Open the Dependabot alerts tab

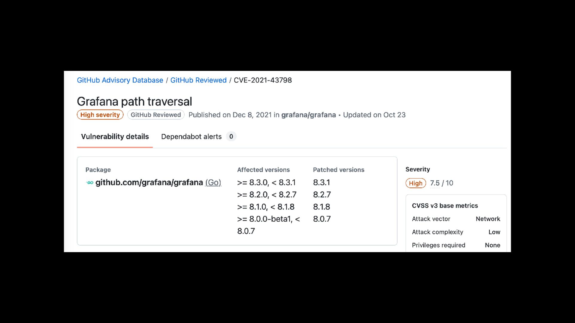pyautogui.click(x=191, y=137)
